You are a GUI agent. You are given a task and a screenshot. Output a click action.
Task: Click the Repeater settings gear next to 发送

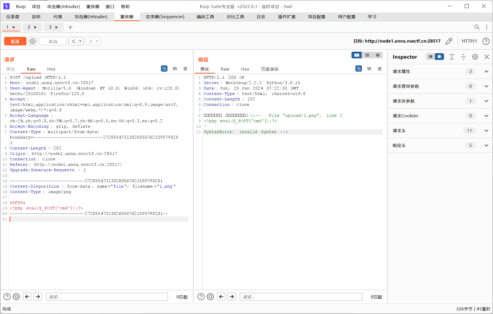click(32, 41)
